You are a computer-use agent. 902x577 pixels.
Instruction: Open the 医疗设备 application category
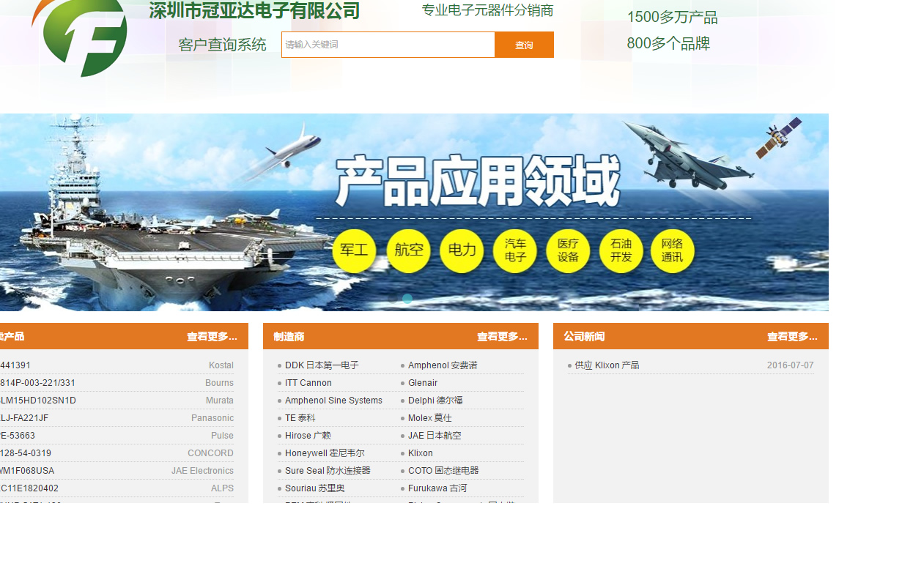pos(568,250)
